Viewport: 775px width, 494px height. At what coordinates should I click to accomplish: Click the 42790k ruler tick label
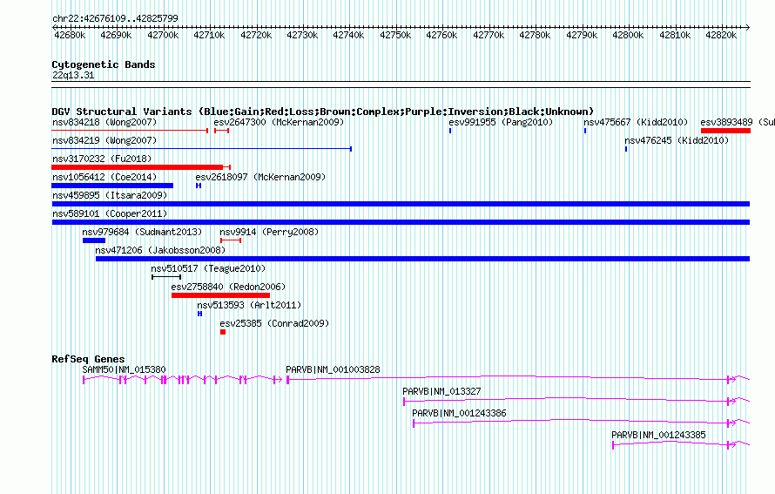pos(582,35)
